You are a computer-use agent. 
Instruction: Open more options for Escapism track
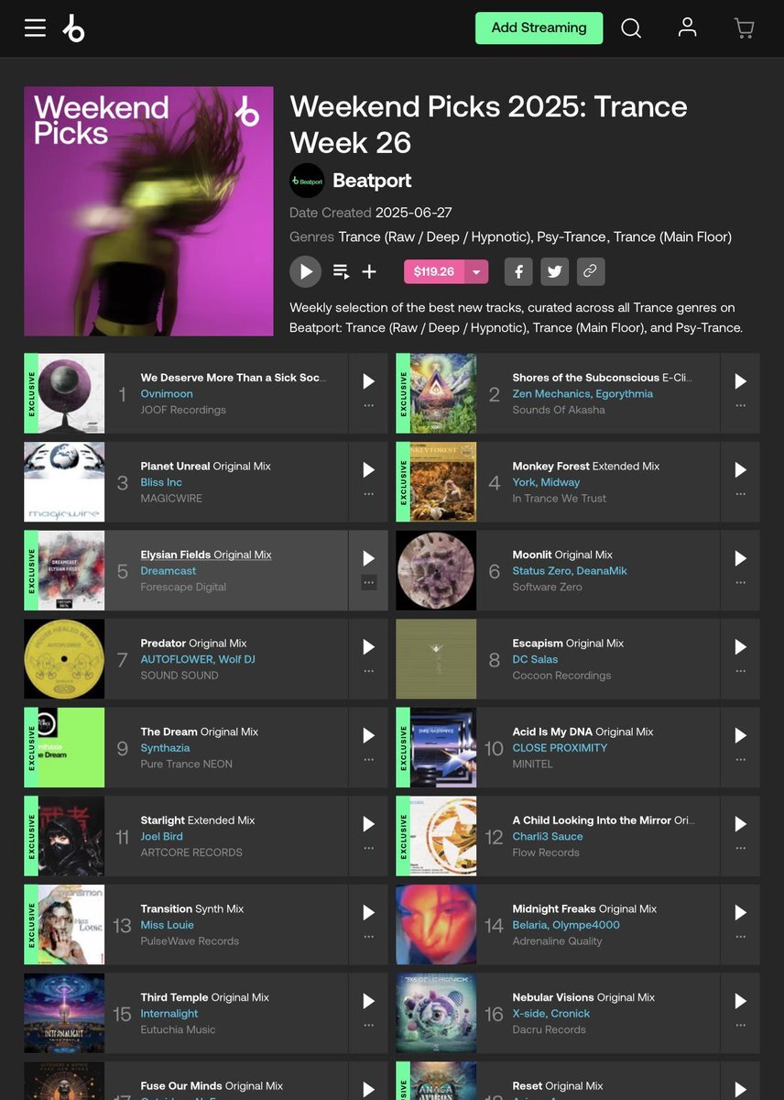tap(741, 670)
